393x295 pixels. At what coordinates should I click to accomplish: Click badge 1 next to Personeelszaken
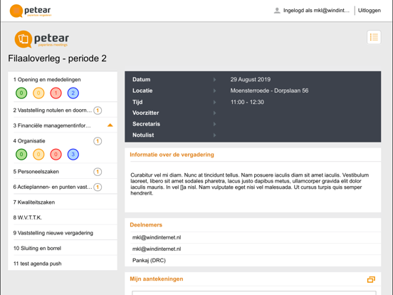(x=98, y=172)
